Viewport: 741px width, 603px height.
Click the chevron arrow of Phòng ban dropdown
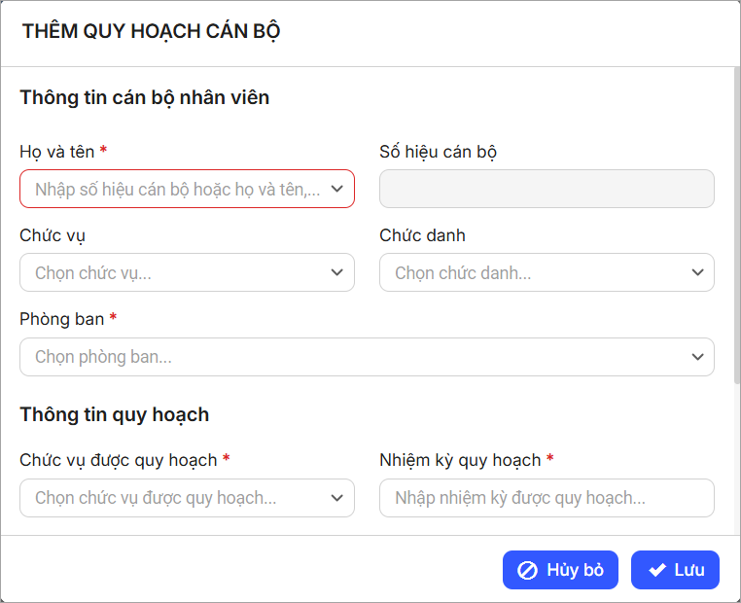click(x=697, y=357)
